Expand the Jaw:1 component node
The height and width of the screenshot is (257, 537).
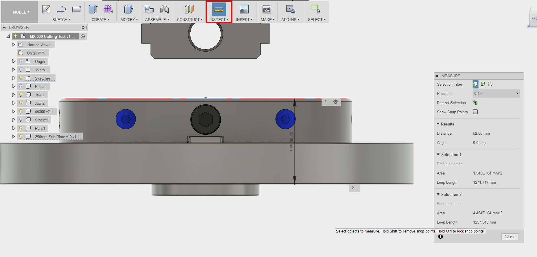pyautogui.click(x=13, y=95)
